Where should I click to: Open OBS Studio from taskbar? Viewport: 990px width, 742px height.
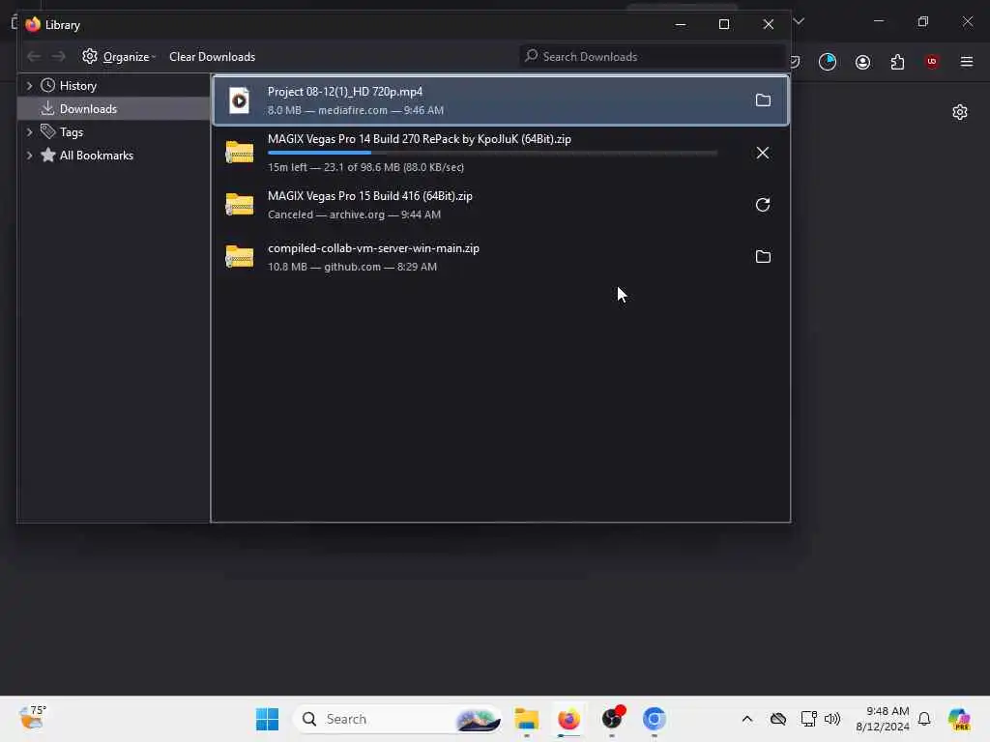coord(612,719)
